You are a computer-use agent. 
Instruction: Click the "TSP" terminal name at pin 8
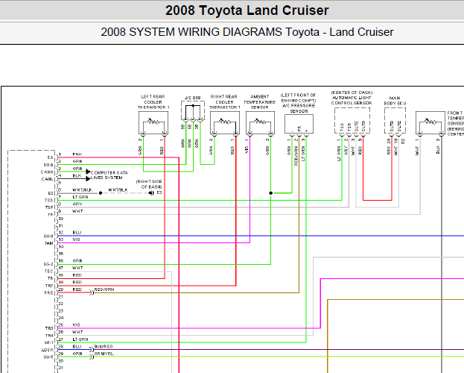click(49, 207)
